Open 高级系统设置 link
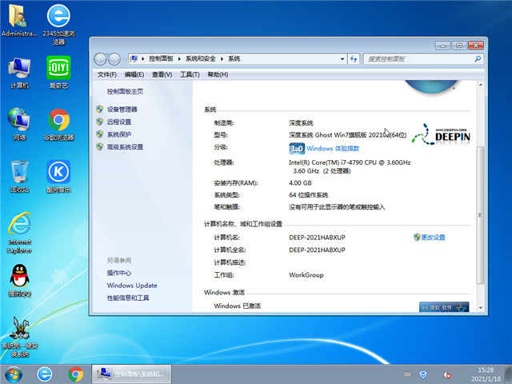 point(125,147)
